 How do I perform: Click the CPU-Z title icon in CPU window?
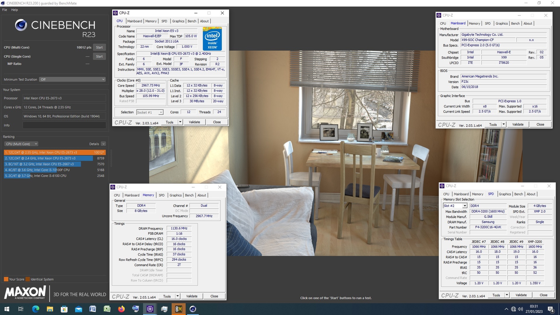pyautogui.click(x=115, y=13)
